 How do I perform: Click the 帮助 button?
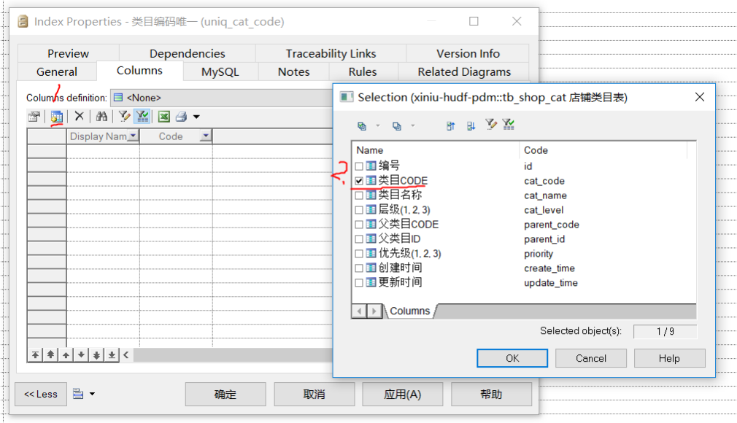(x=491, y=394)
